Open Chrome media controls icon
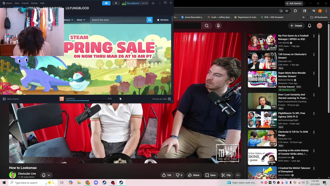This screenshot has height=186, width=330. [314, 11]
